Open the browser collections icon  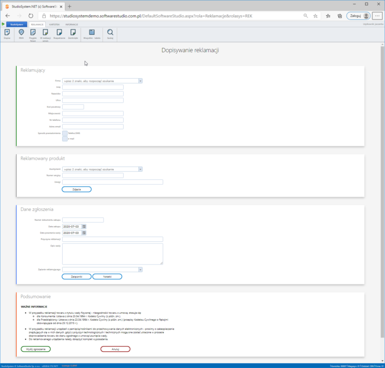(x=340, y=16)
